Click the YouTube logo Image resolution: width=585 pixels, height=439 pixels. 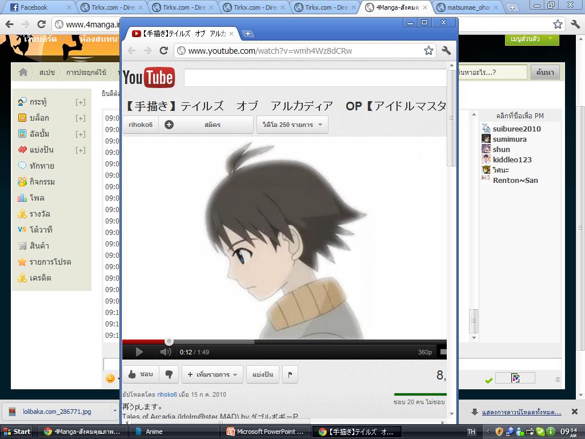(149, 77)
